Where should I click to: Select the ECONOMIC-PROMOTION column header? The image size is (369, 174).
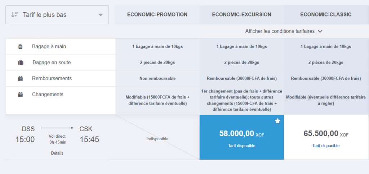coord(157,15)
